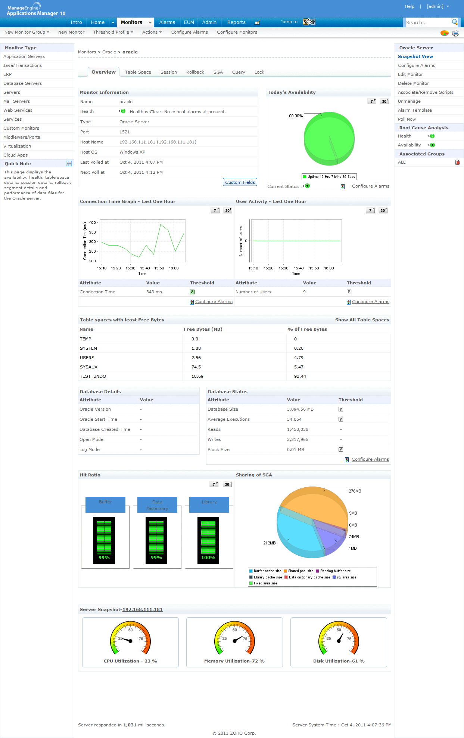Expand the Home tab dropdown arrow

tap(113, 23)
